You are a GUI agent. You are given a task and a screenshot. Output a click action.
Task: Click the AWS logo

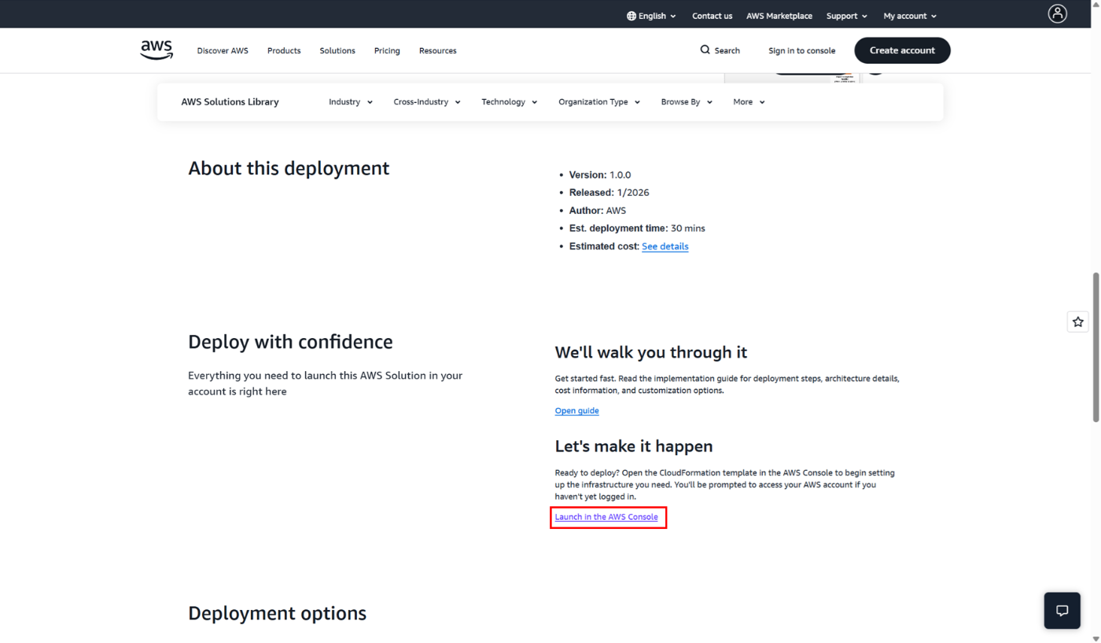pos(156,50)
